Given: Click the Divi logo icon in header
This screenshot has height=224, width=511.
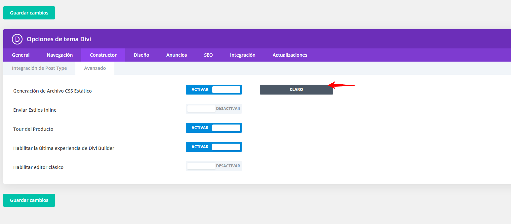Looking at the screenshot, I should [x=17, y=39].
